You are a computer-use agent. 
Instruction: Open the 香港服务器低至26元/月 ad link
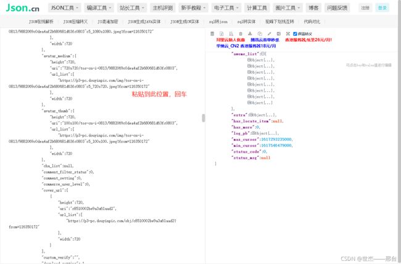308,40
